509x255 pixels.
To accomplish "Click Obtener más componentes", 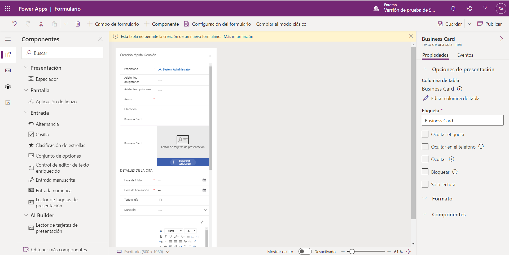I will (x=55, y=250).
